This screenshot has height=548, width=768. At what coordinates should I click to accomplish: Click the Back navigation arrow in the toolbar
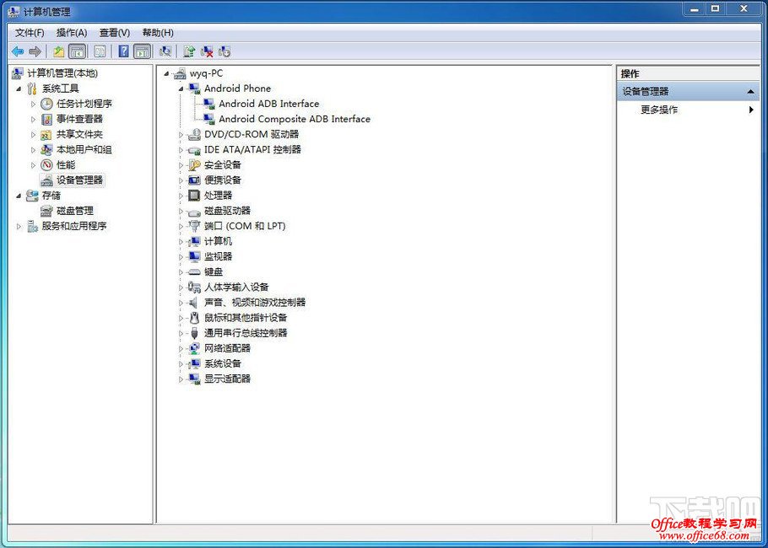[x=17, y=51]
